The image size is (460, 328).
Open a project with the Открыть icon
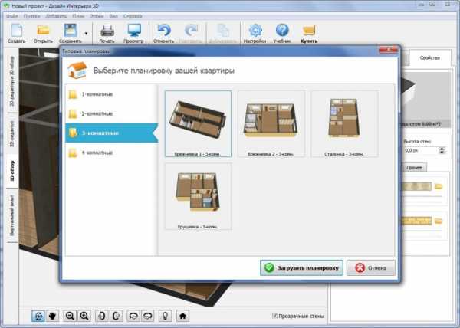point(44,31)
